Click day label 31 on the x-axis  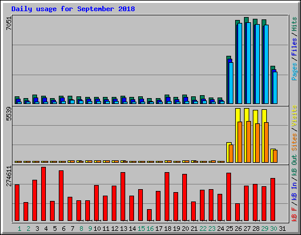pos(282,229)
